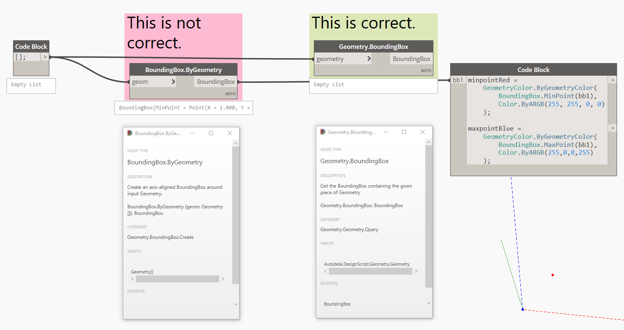Image resolution: width=624 pixels, height=330 pixels.
Task: Expand the geom input chevron on BoundingBox.ByGeometry
Action: click(x=173, y=81)
